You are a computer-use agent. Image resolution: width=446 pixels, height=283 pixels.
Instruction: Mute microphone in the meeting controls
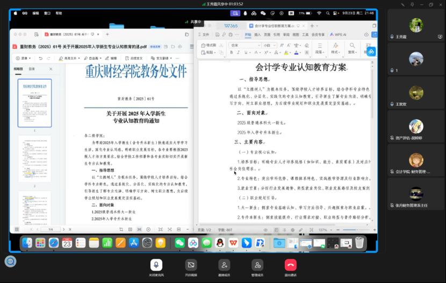tap(156, 264)
